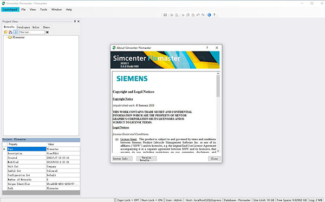Click the plus-shaped add toolbar icon
Image resolution: width=325 pixels, height=202 pixels.
click(183, 15)
